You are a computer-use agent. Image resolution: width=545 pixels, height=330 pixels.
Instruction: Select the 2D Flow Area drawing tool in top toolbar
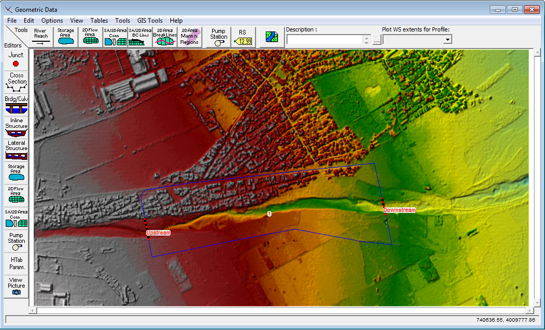pyautogui.click(x=90, y=37)
